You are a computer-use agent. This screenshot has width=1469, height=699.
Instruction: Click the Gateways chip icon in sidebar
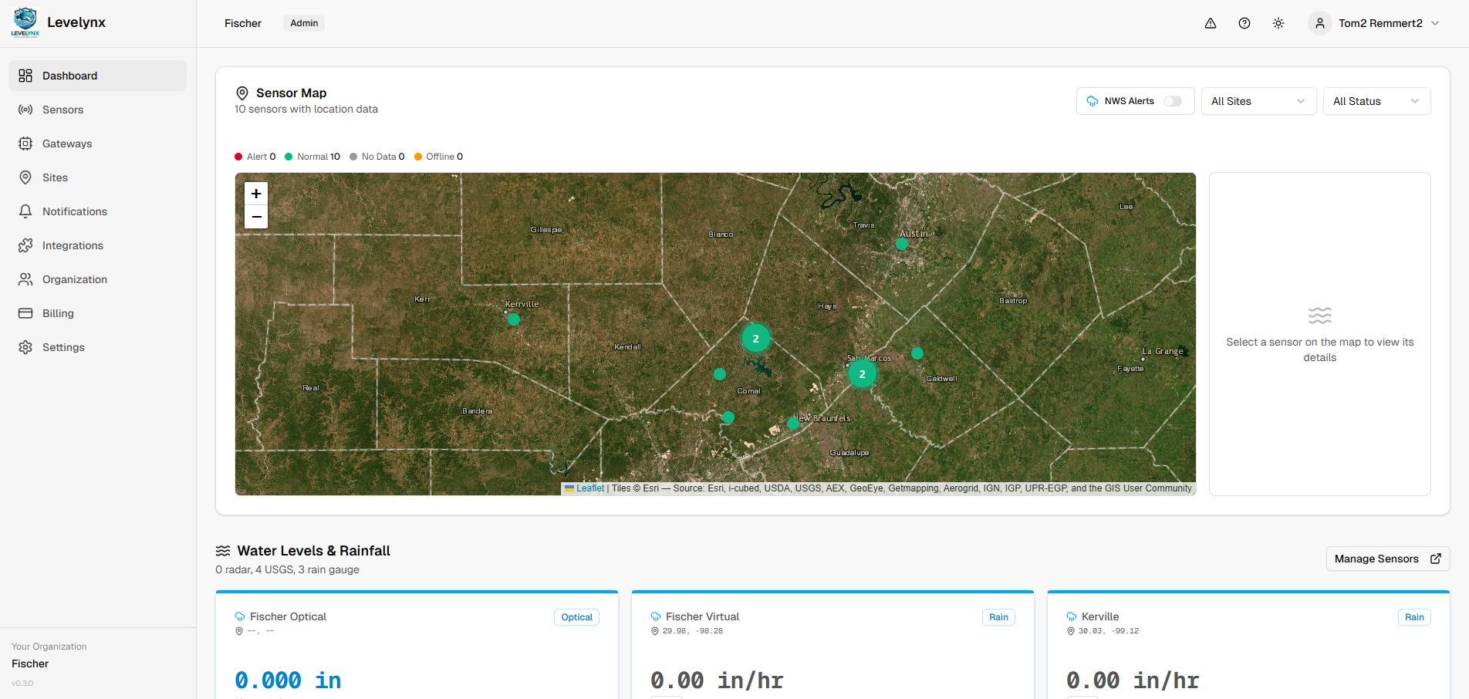(x=25, y=144)
